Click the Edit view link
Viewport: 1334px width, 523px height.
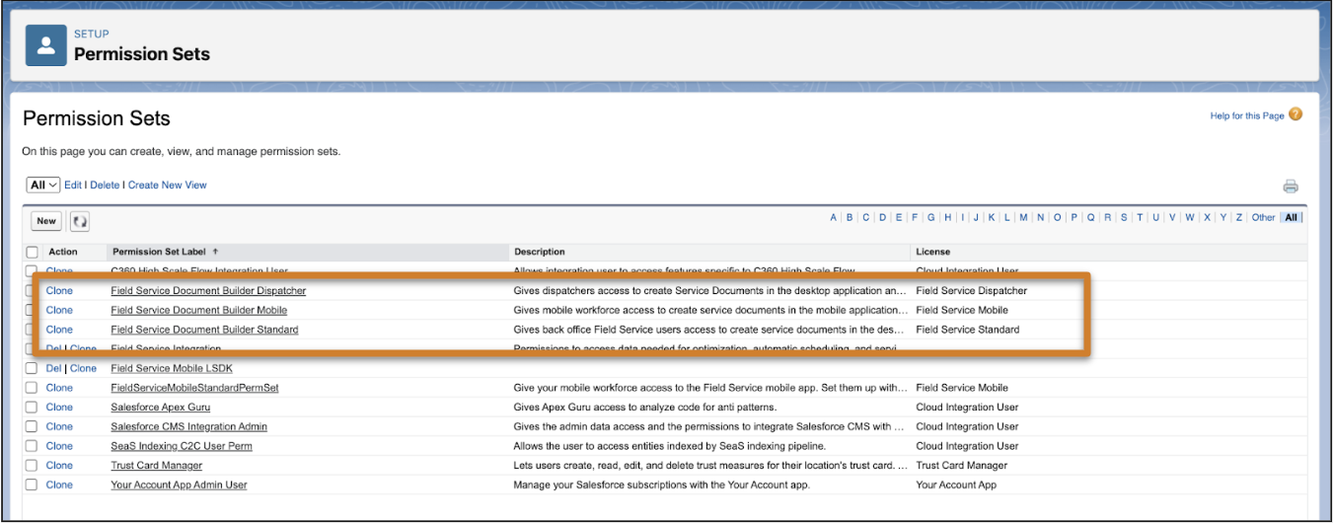pyautogui.click(x=73, y=185)
